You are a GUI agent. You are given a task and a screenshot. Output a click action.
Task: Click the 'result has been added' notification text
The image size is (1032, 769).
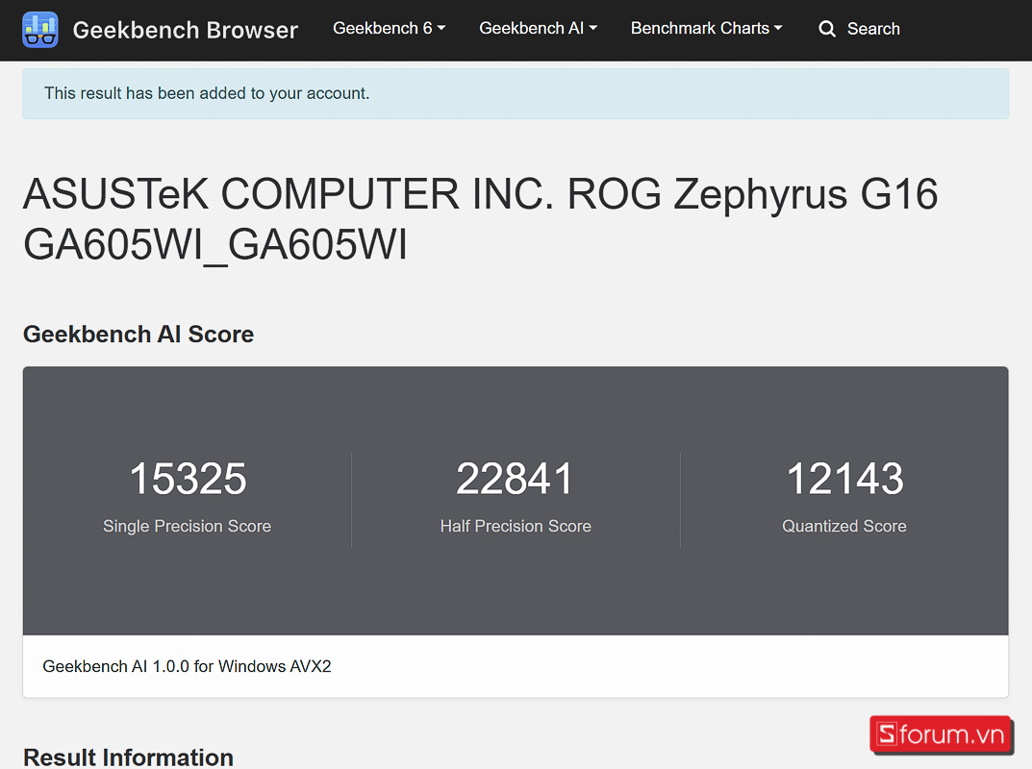pos(207,93)
